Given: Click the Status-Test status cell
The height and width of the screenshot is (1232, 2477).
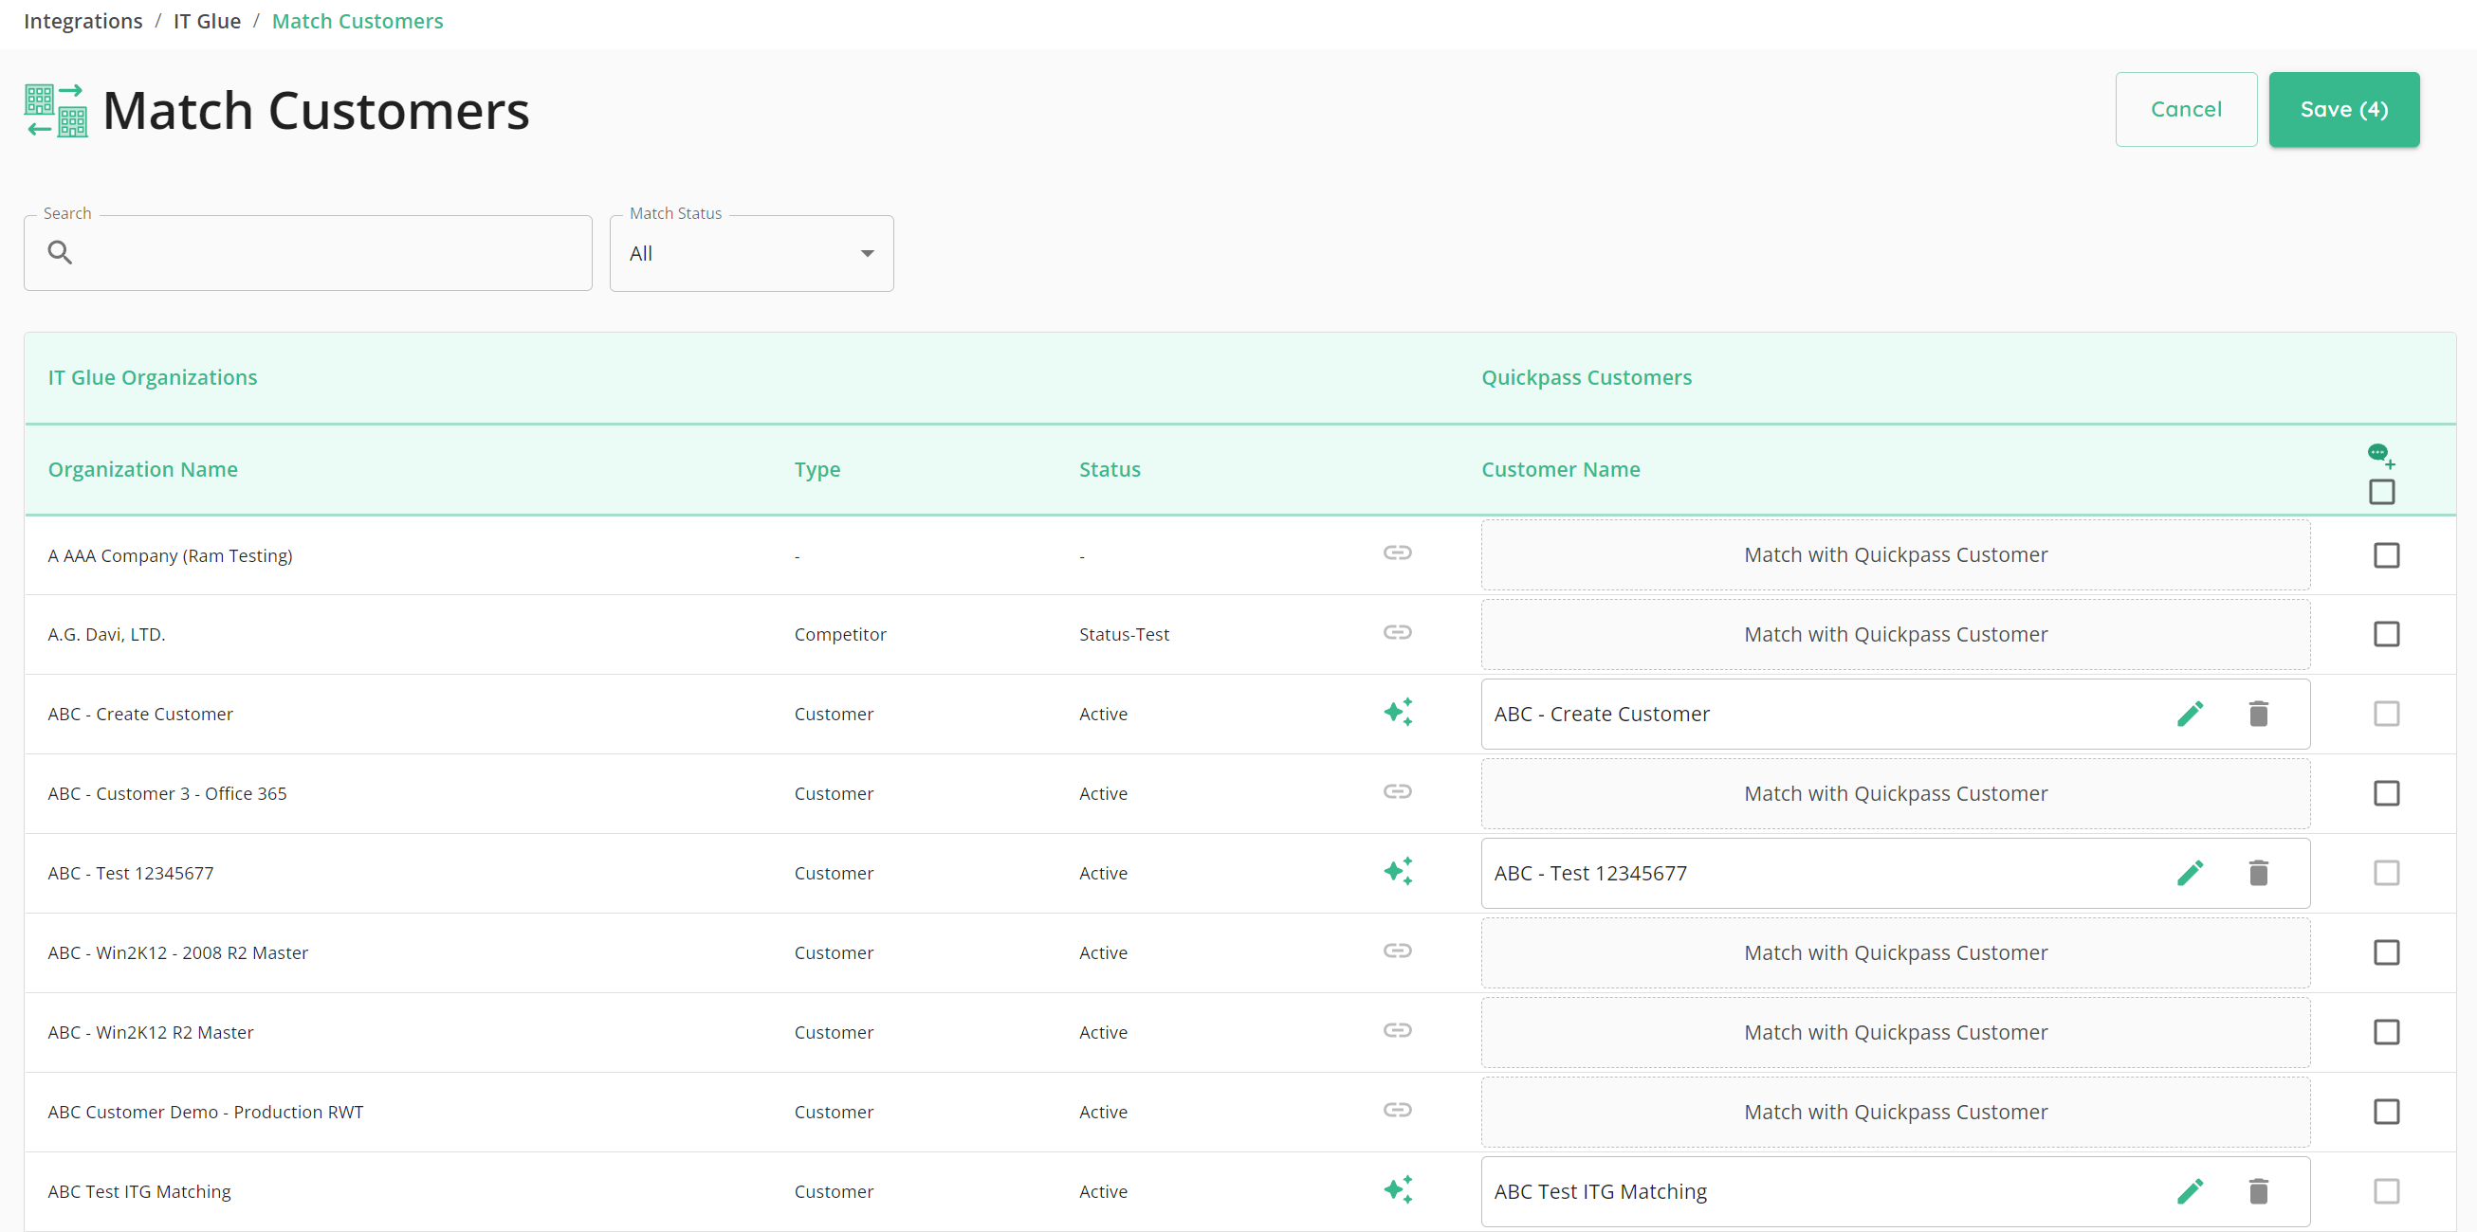Looking at the screenshot, I should (1123, 634).
